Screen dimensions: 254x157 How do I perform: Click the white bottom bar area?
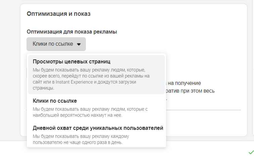201,149
